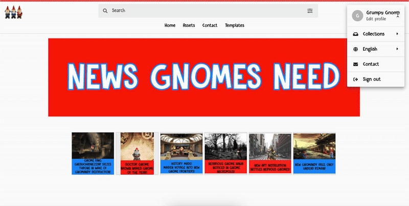
Task: Click the Collections tray icon
Action: [x=355, y=34]
